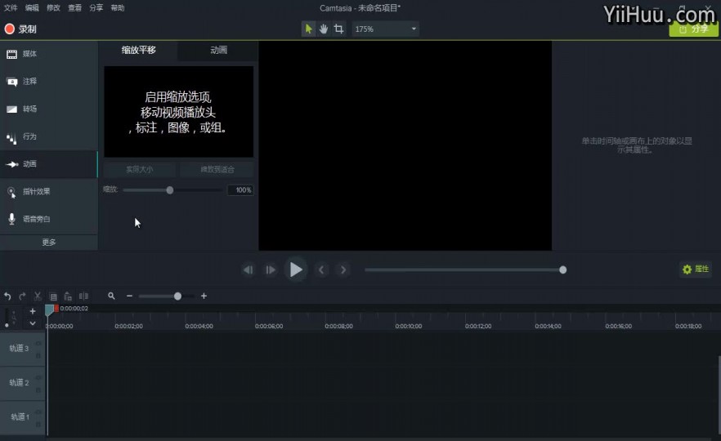
Task: Switch to the 动画 tab in panel
Action: coord(218,50)
